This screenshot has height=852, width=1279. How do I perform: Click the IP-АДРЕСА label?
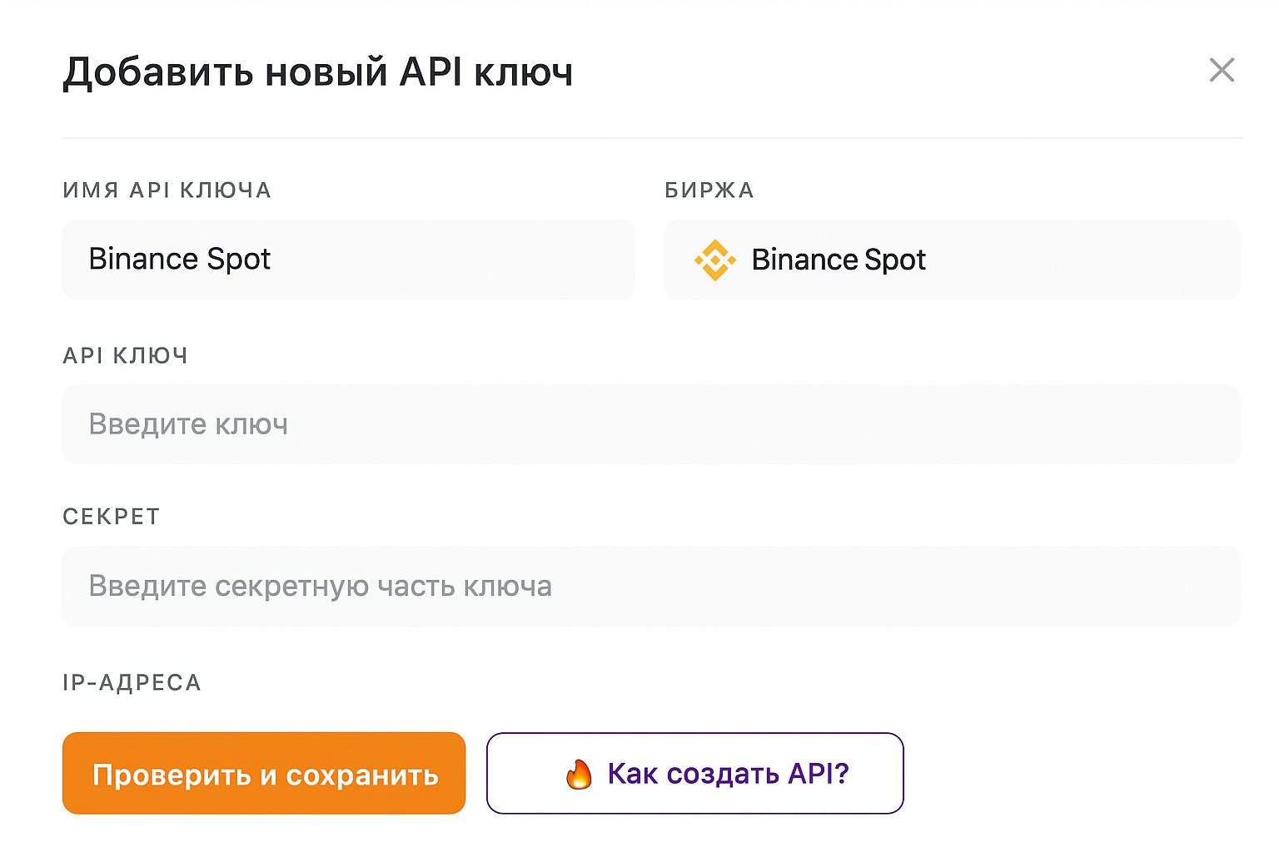132,683
